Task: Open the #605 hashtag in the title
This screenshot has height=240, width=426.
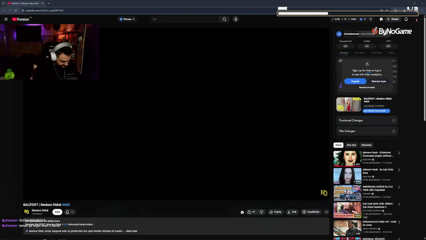Action: click(x=66, y=205)
